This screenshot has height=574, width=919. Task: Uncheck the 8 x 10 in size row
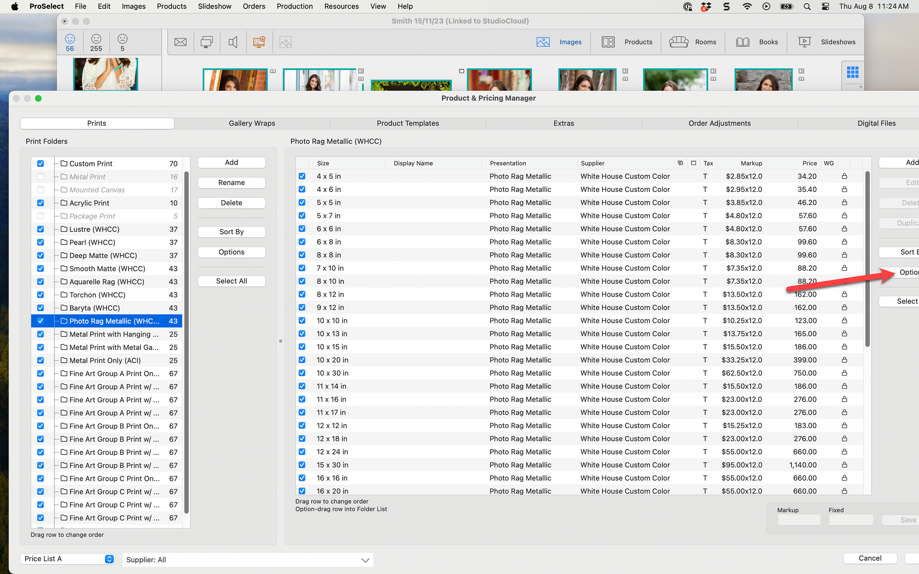(x=302, y=281)
